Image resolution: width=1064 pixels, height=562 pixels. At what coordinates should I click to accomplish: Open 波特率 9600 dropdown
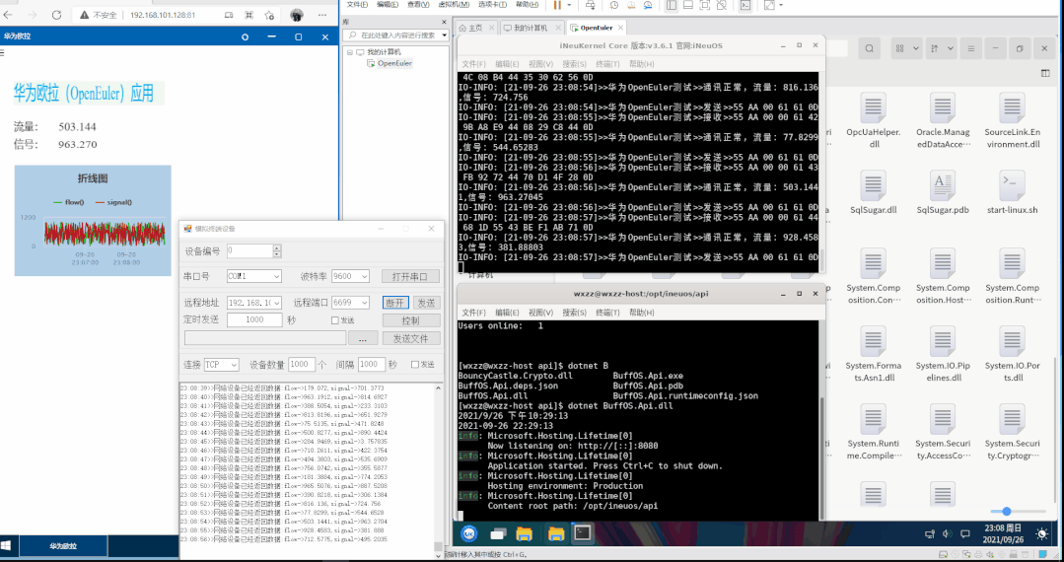click(x=365, y=276)
